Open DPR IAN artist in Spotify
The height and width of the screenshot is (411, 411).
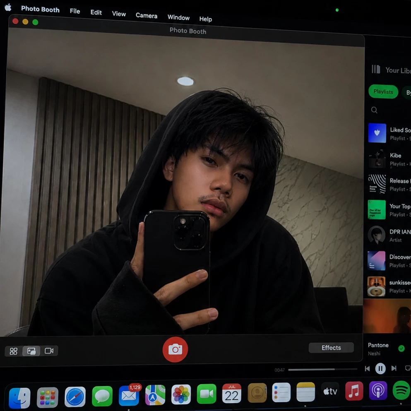(x=389, y=235)
